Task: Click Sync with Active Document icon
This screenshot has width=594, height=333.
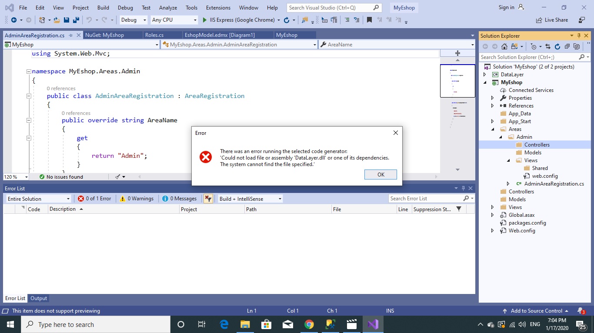Action: 547,46
